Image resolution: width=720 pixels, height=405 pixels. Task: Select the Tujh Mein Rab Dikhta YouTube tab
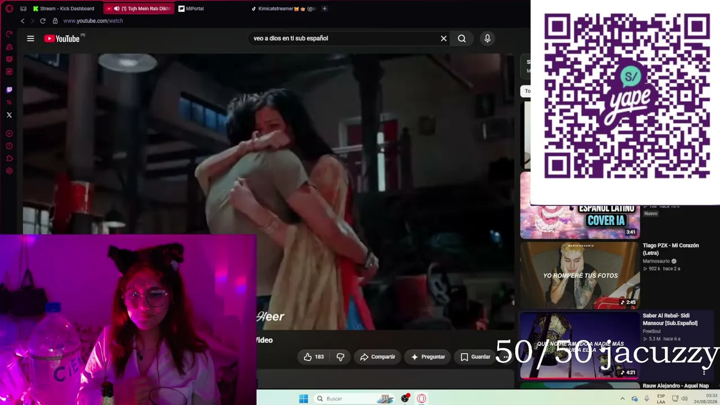pos(138,8)
